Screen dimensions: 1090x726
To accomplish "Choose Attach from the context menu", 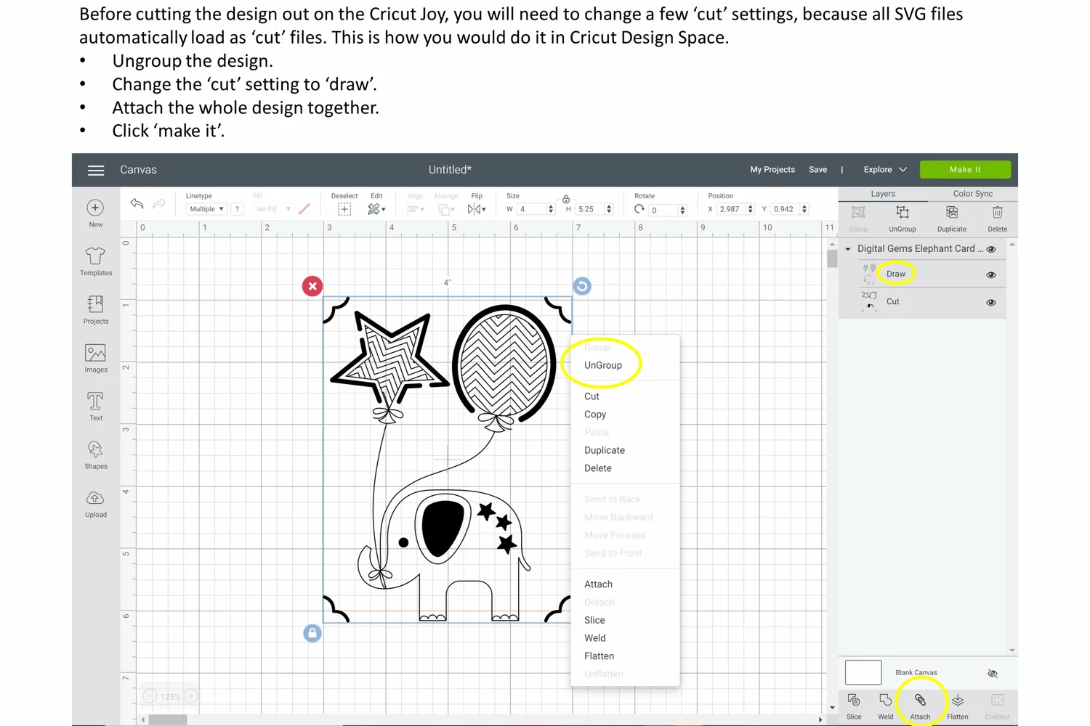I will (598, 584).
